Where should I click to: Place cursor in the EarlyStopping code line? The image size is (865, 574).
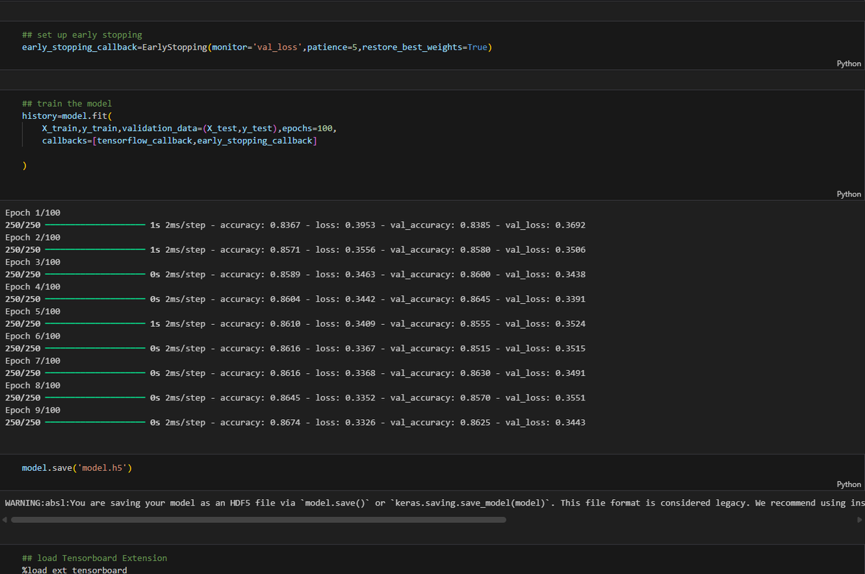coord(257,47)
